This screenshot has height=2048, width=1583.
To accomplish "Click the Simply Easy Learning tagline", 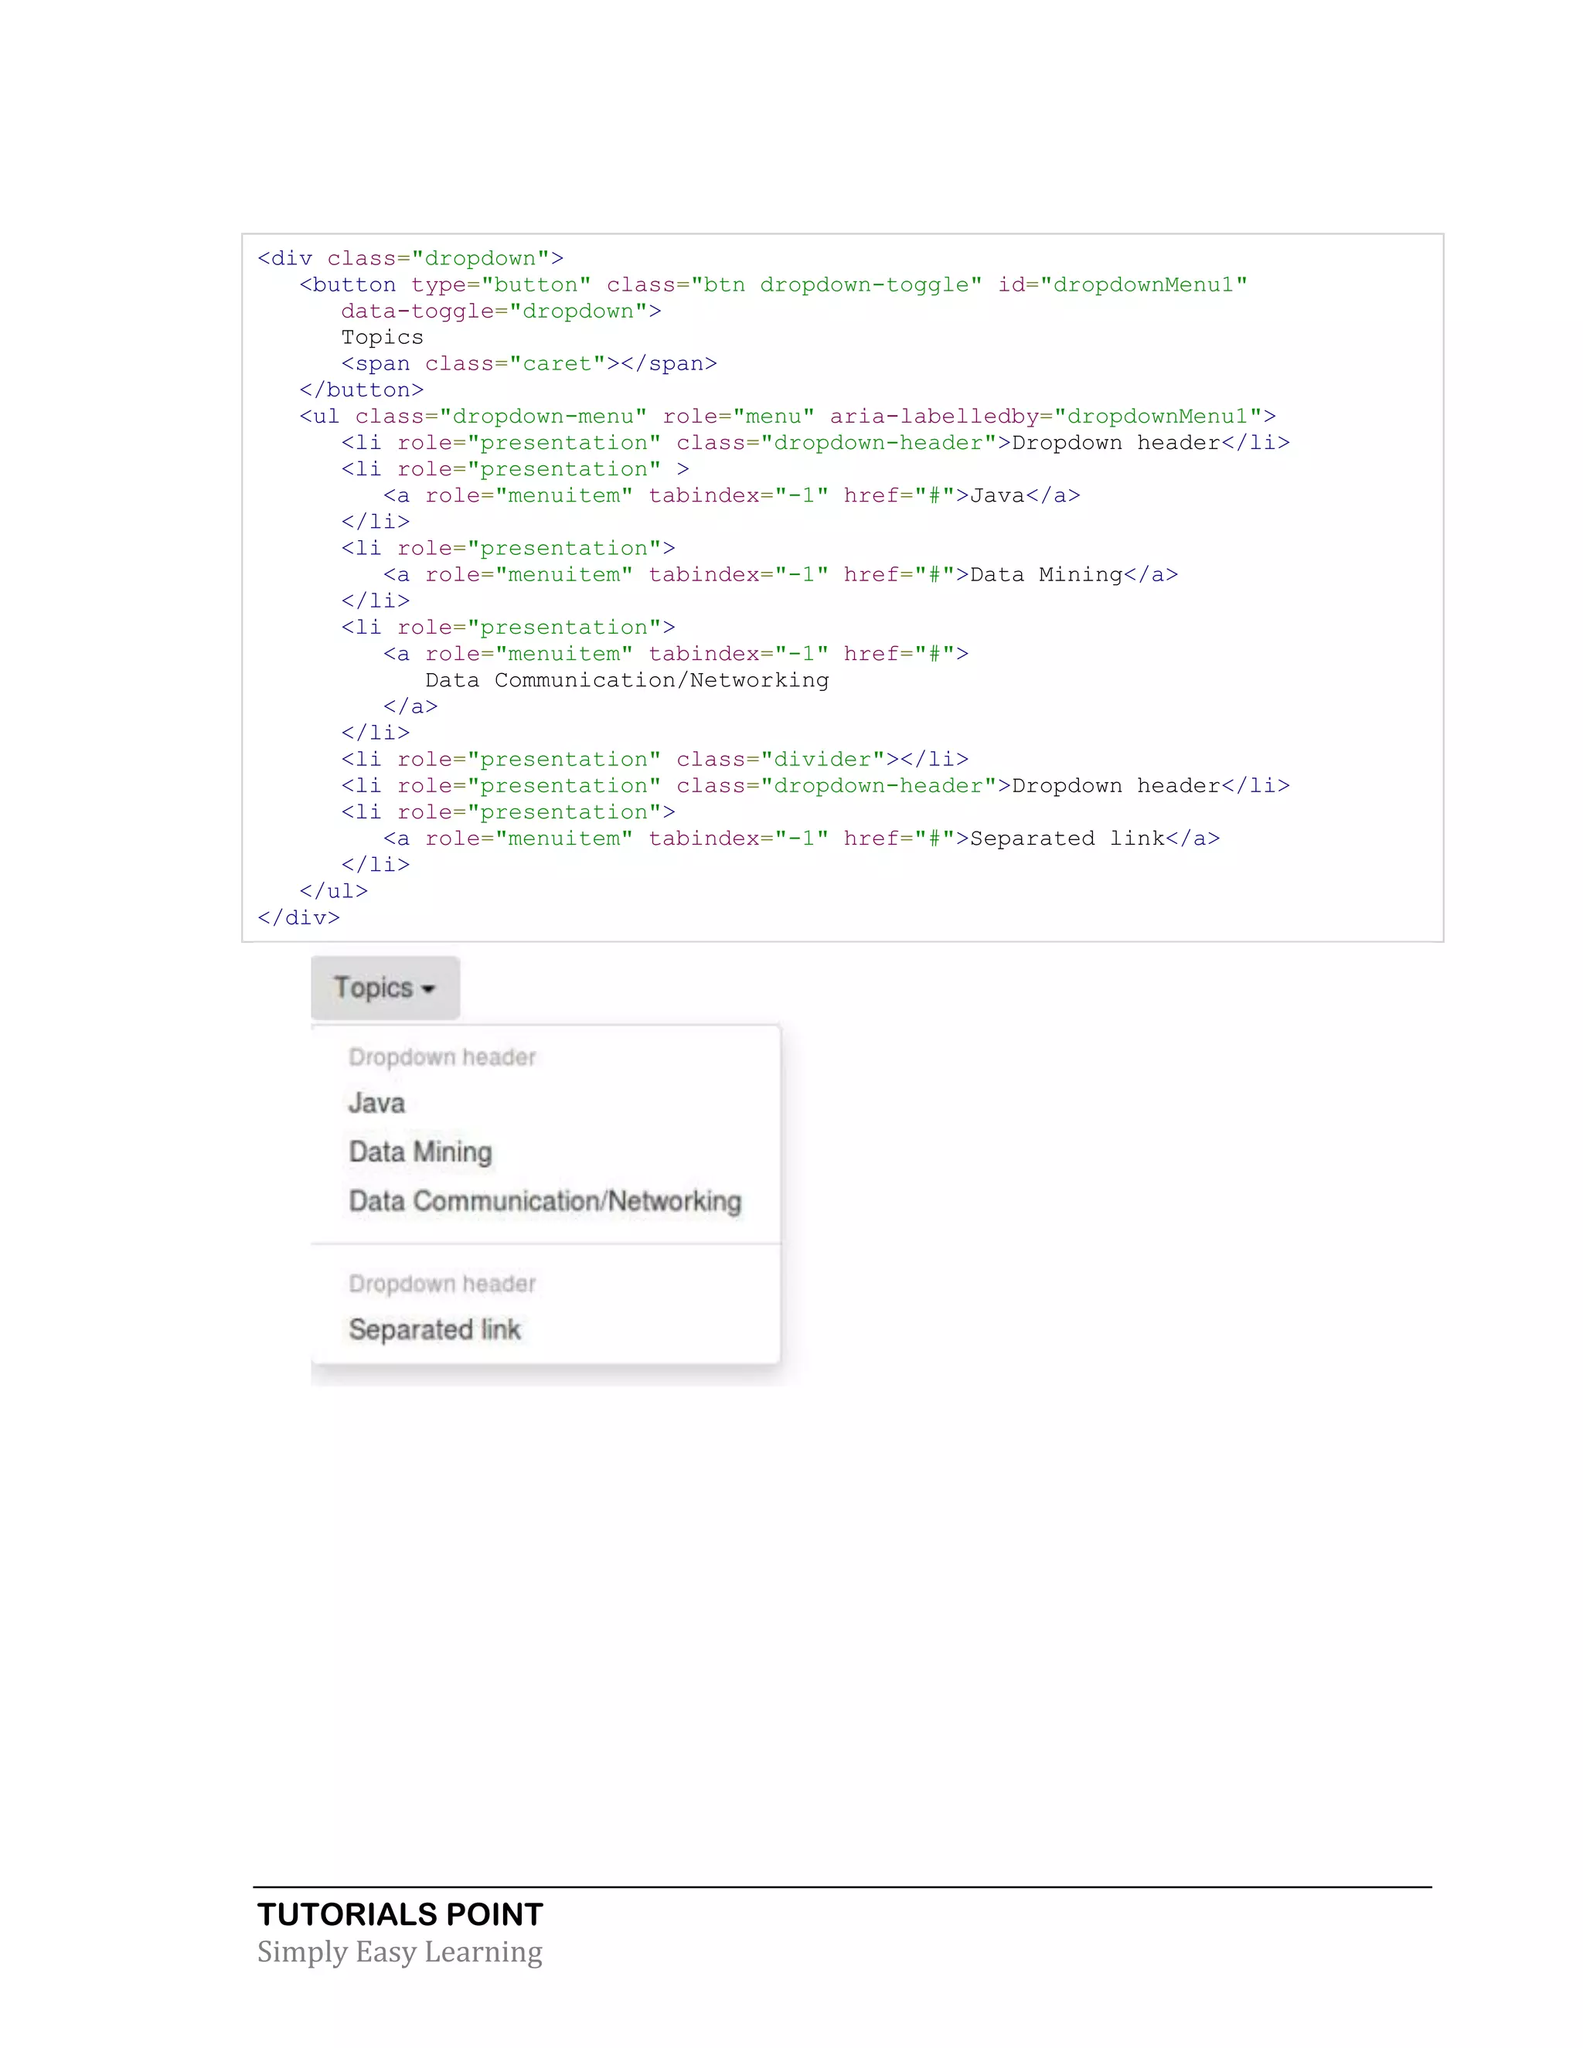I will coord(400,1951).
